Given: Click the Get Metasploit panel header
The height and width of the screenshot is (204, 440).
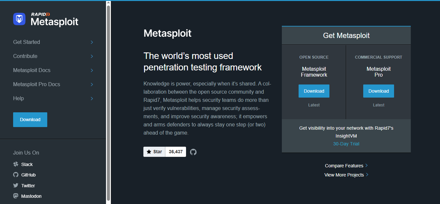Looking at the screenshot, I should click(x=346, y=35).
